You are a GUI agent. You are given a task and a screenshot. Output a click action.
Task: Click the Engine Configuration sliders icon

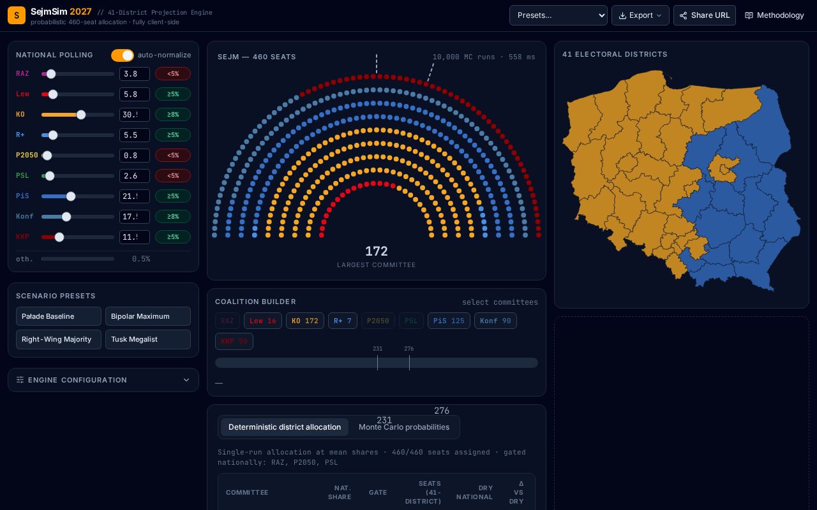[20, 380]
